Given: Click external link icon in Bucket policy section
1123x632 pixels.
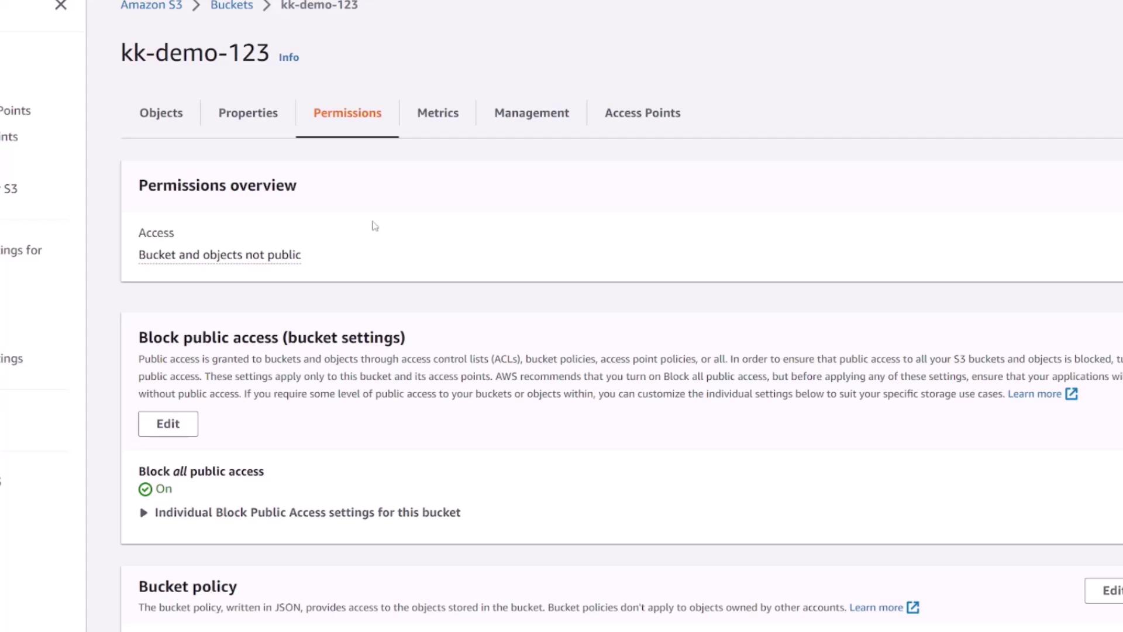Looking at the screenshot, I should coord(913,607).
